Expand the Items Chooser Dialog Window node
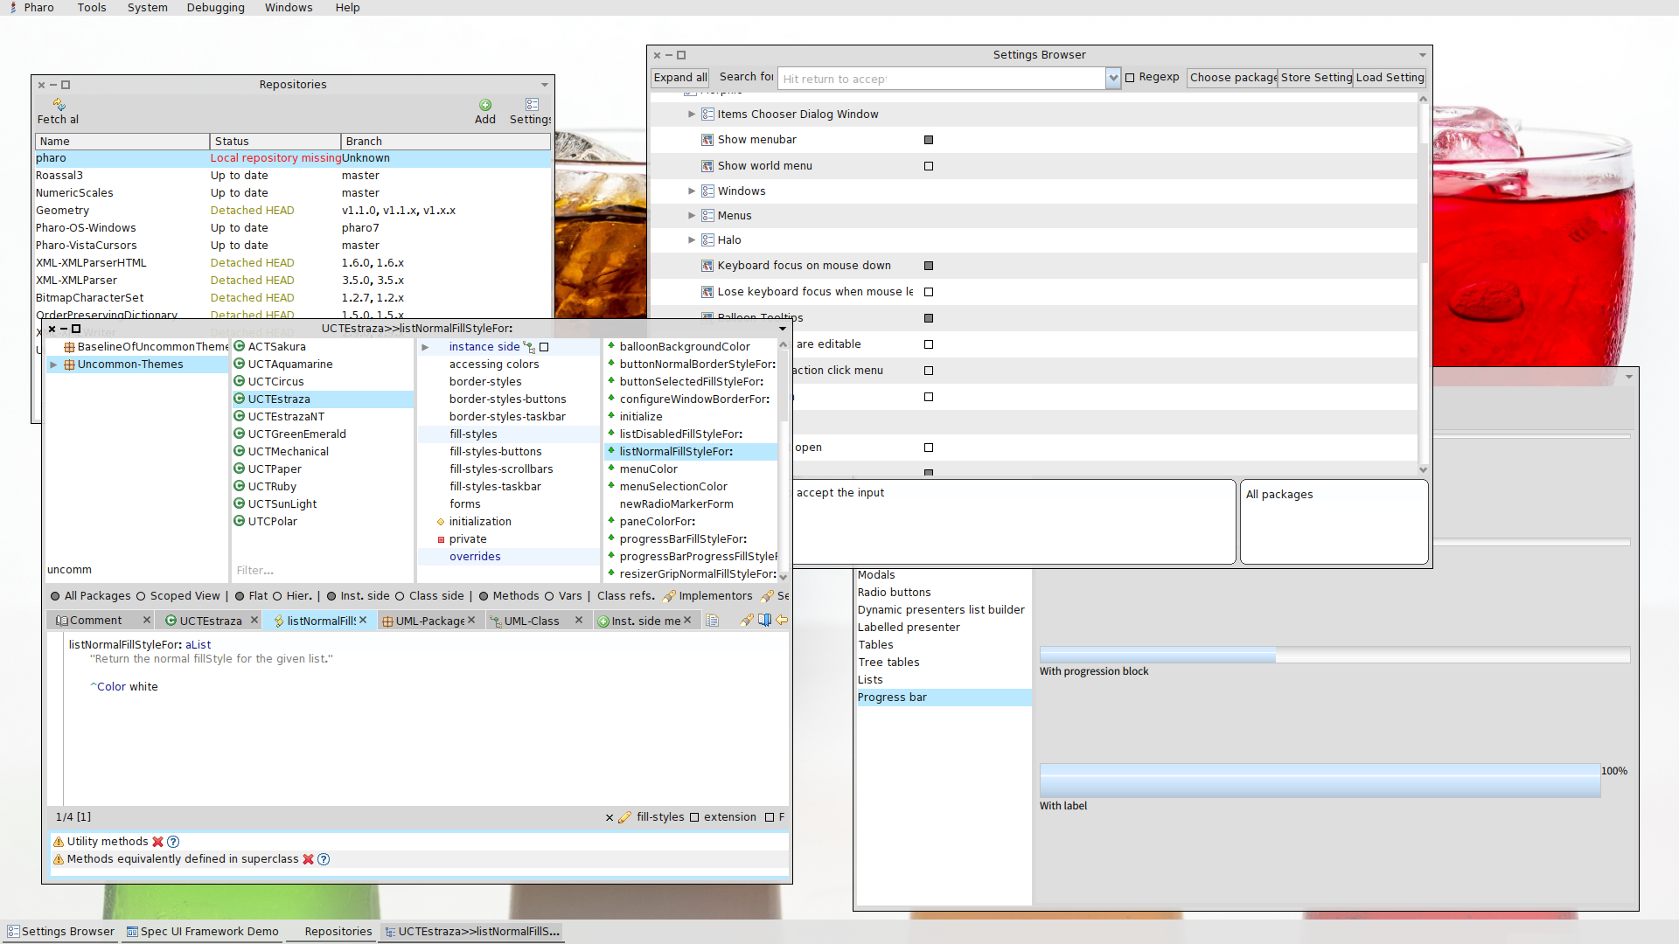 pyautogui.click(x=692, y=115)
